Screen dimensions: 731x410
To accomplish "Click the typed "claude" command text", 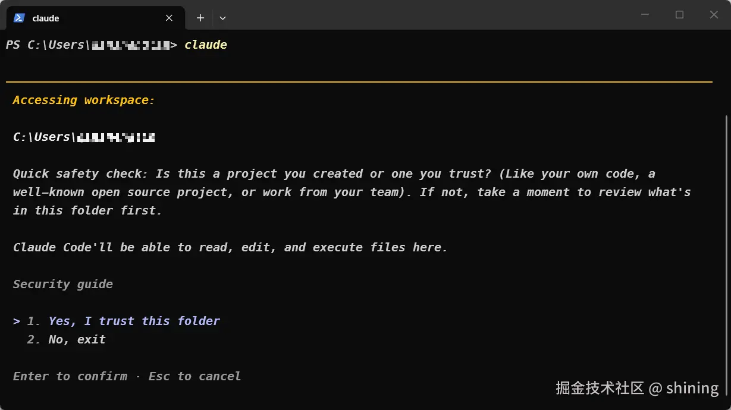I will pyautogui.click(x=206, y=45).
